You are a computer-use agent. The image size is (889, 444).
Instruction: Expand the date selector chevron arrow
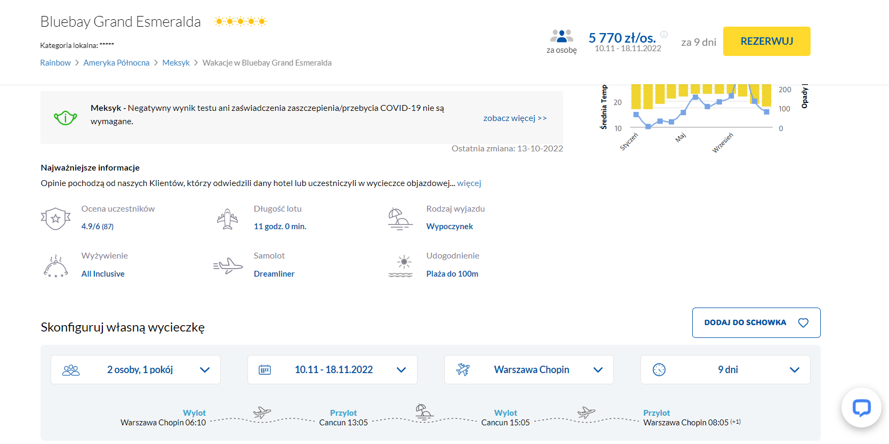click(x=402, y=370)
